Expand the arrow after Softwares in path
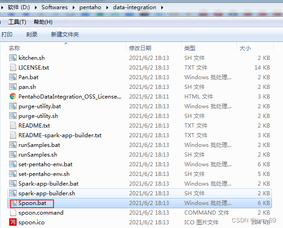 point(73,7)
